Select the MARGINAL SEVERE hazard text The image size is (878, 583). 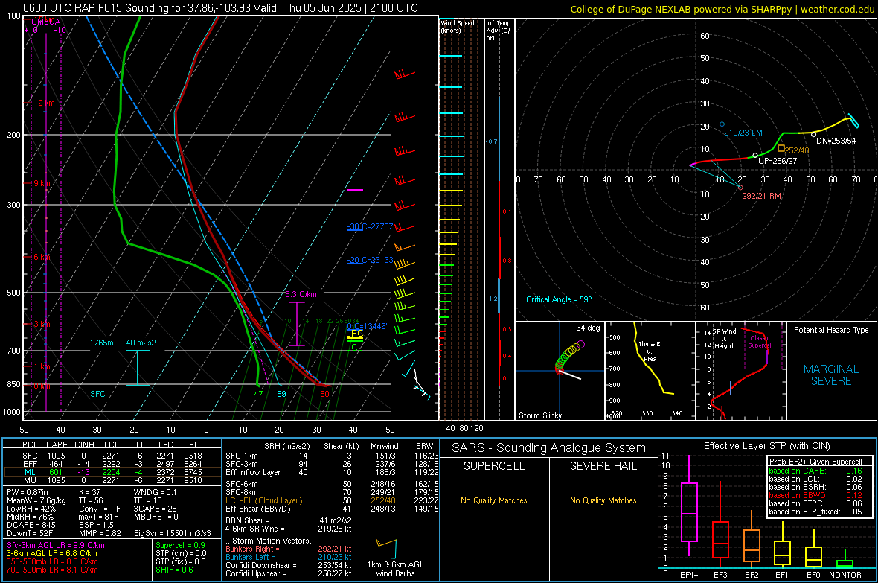tap(831, 375)
